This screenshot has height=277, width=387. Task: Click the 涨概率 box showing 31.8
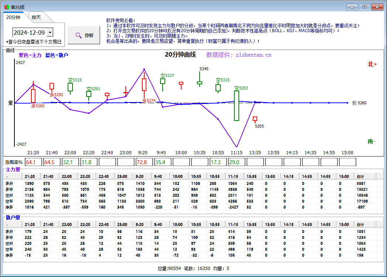pyautogui.click(x=89, y=162)
